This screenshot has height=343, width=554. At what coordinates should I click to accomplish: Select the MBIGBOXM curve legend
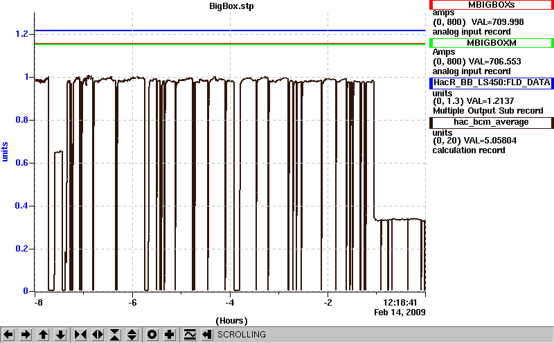(x=492, y=43)
